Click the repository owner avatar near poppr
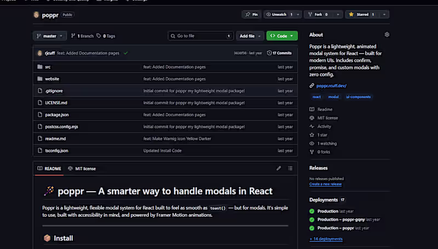Viewport: 438px width, 249px height. pyautogui.click(x=36, y=15)
